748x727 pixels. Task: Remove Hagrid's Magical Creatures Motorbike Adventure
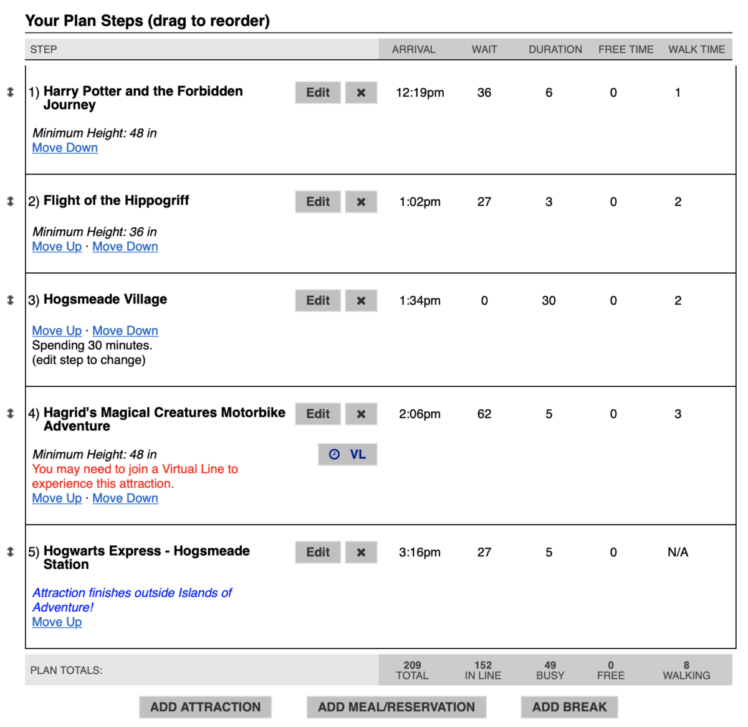click(x=360, y=414)
